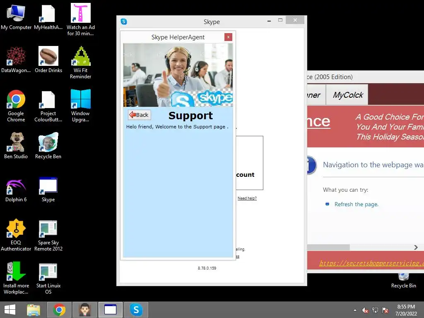This screenshot has width=424, height=318.
Task: Click the Need help? link in Skype
Action: click(247, 198)
